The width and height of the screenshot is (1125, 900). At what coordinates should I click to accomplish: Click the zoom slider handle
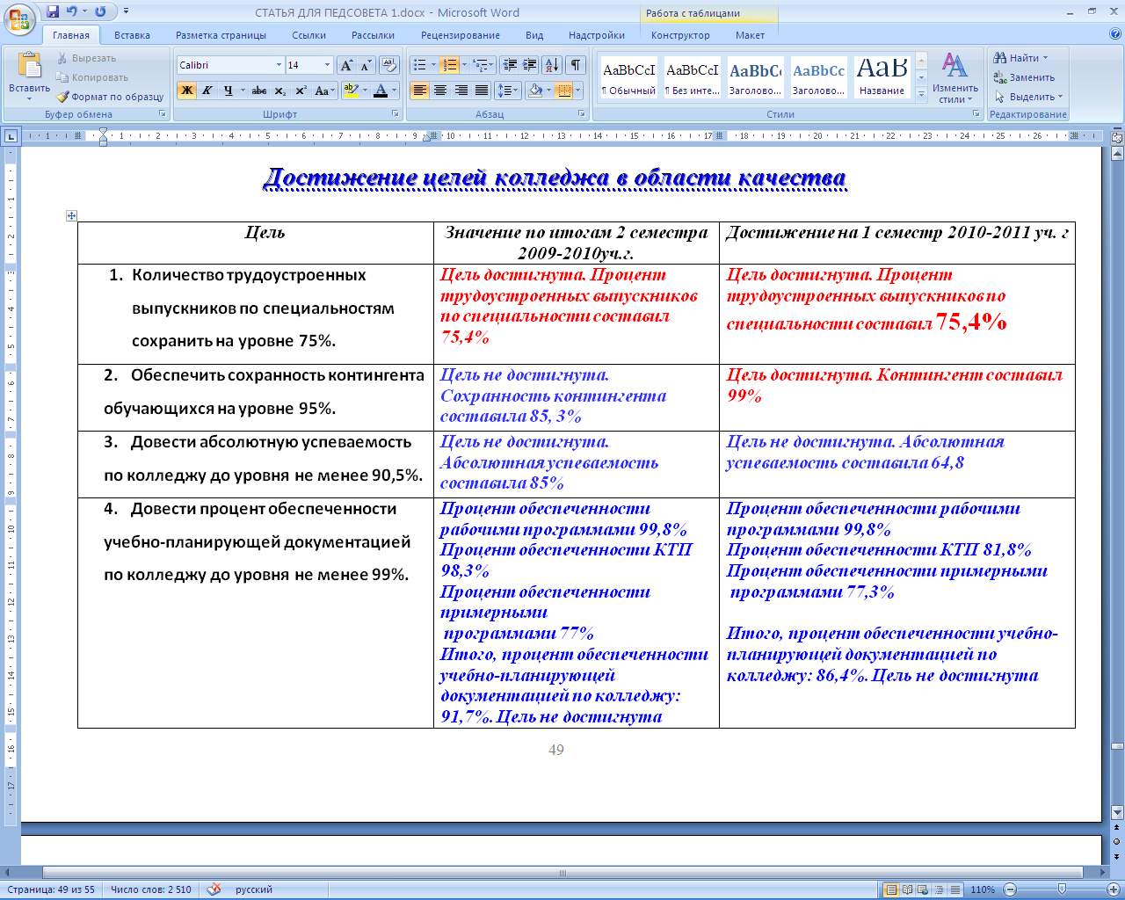1062,889
